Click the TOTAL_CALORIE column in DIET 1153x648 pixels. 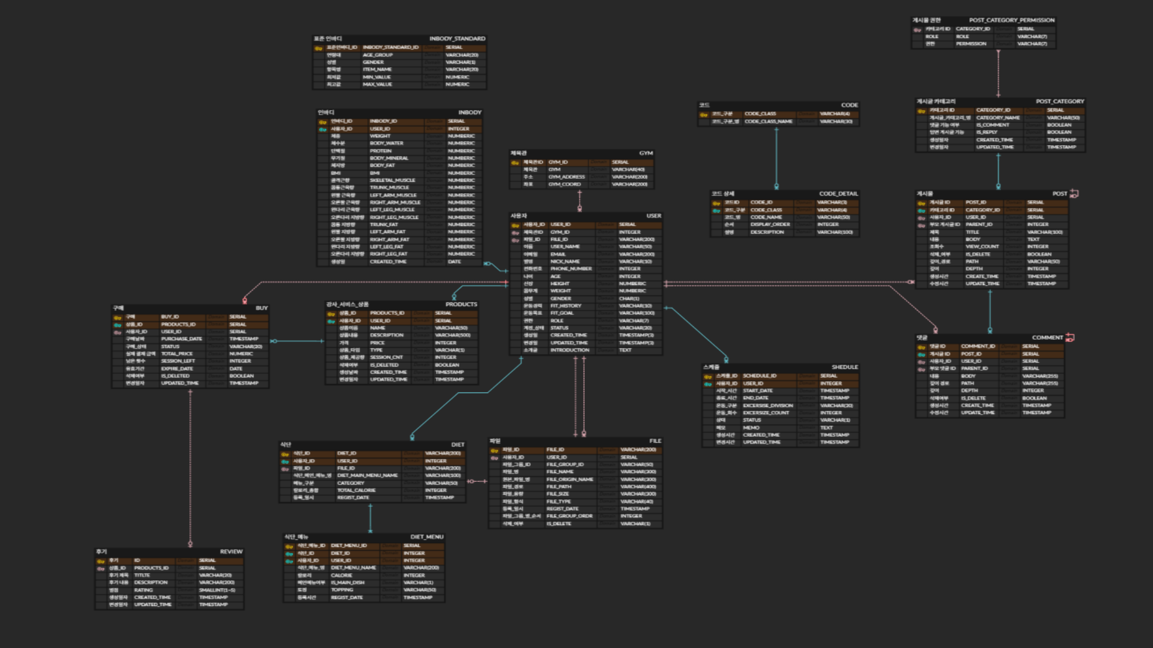tap(356, 490)
